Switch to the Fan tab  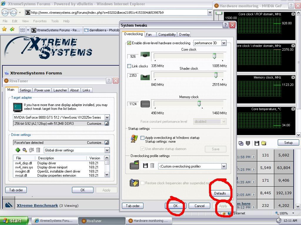point(149,35)
